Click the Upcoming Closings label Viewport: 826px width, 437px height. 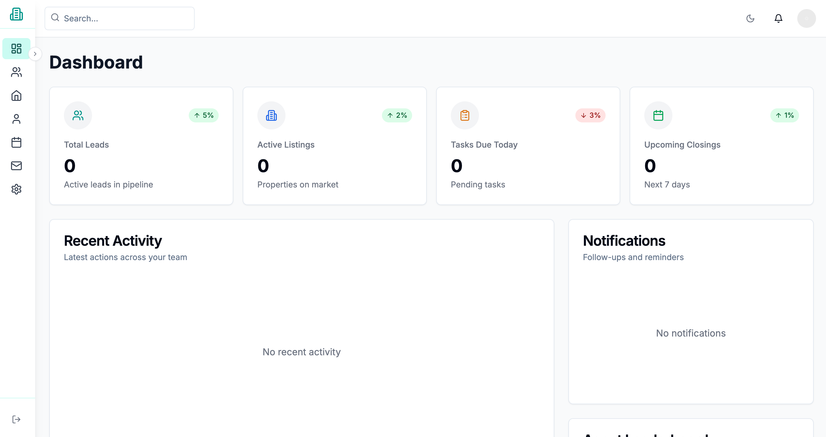(682, 145)
